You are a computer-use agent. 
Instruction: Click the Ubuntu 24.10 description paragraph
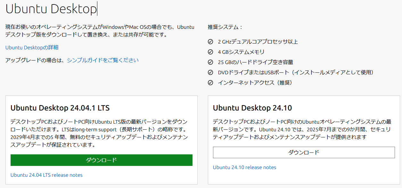(303, 128)
